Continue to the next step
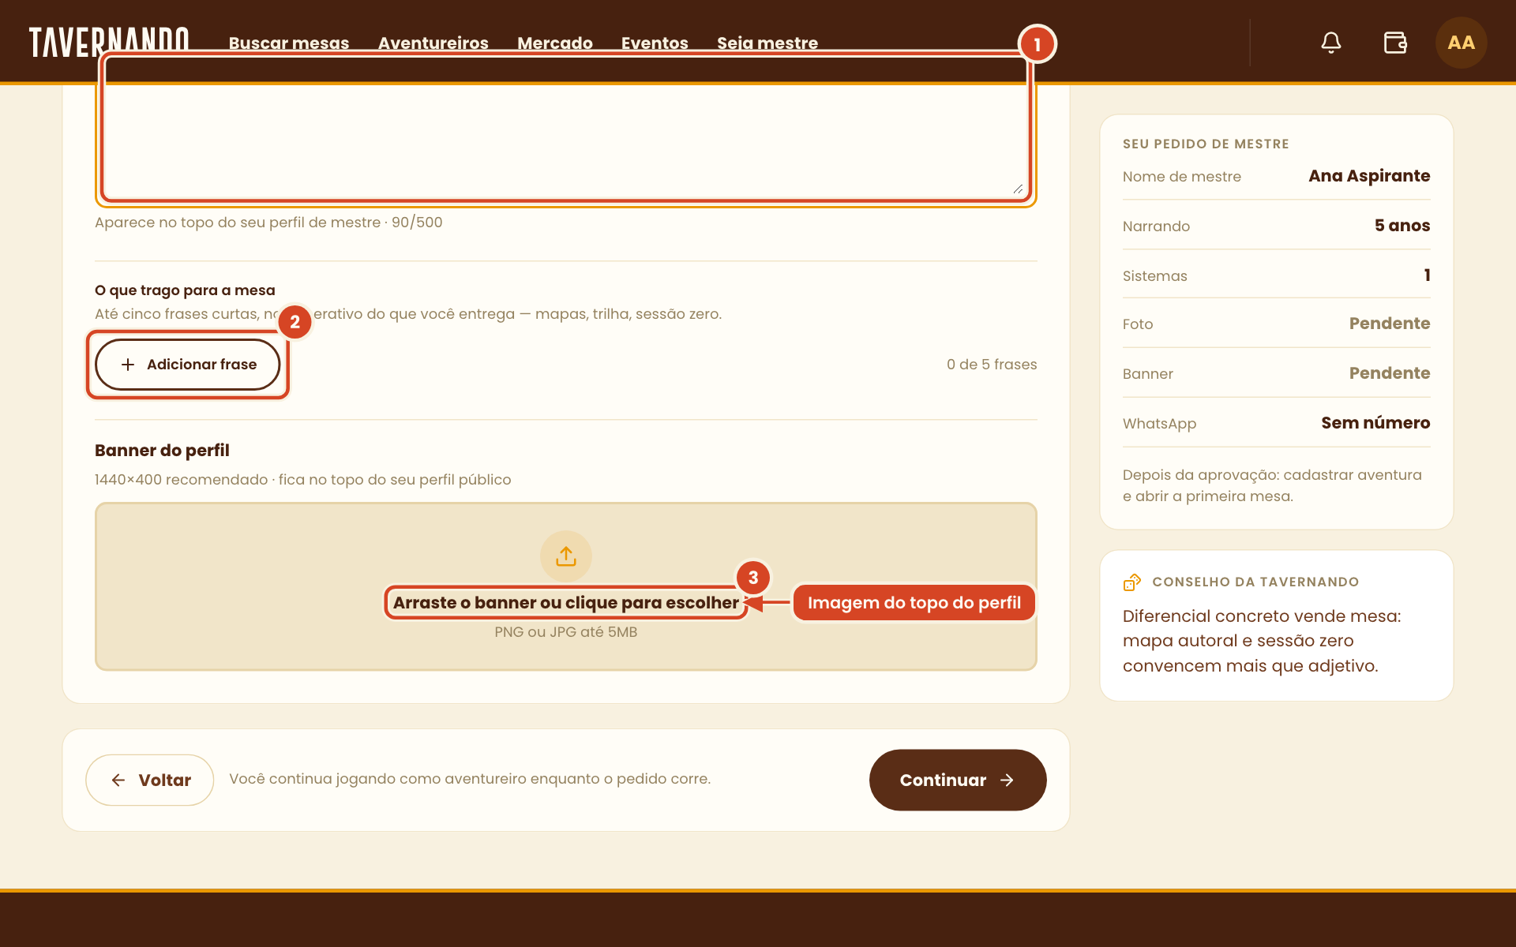Screen dimensions: 1516x947 [958, 780]
